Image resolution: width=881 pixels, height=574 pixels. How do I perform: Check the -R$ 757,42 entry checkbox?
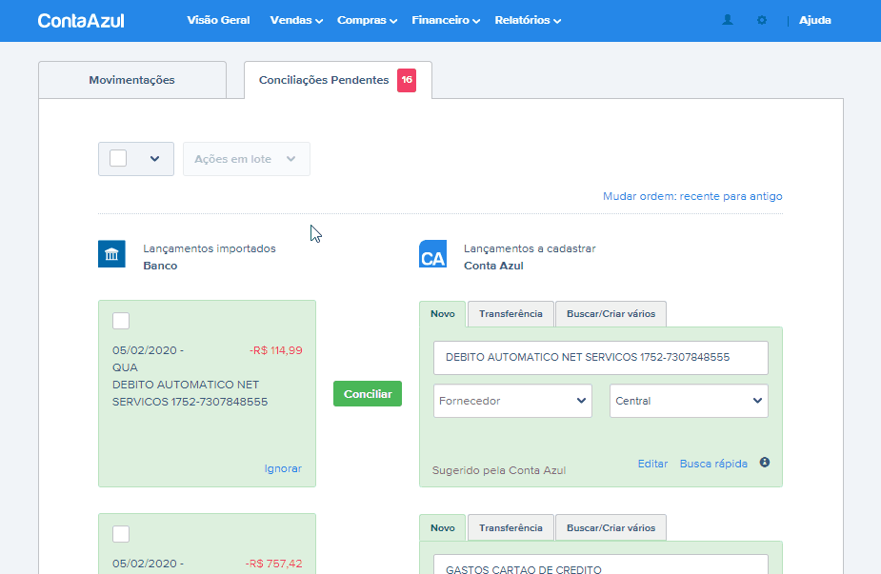click(x=121, y=534)
